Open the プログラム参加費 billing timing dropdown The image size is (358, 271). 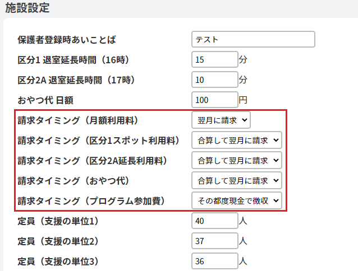(236, 200)
